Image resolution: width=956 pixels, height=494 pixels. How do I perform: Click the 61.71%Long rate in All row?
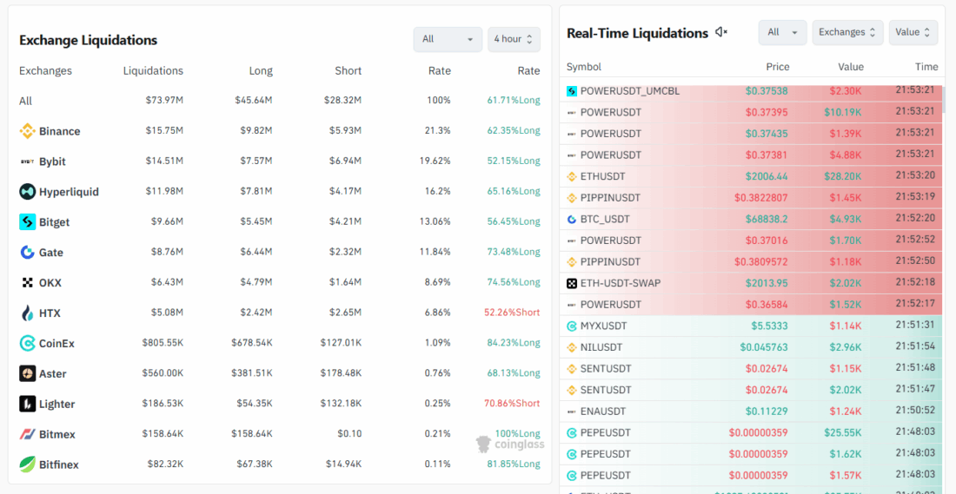514,101
